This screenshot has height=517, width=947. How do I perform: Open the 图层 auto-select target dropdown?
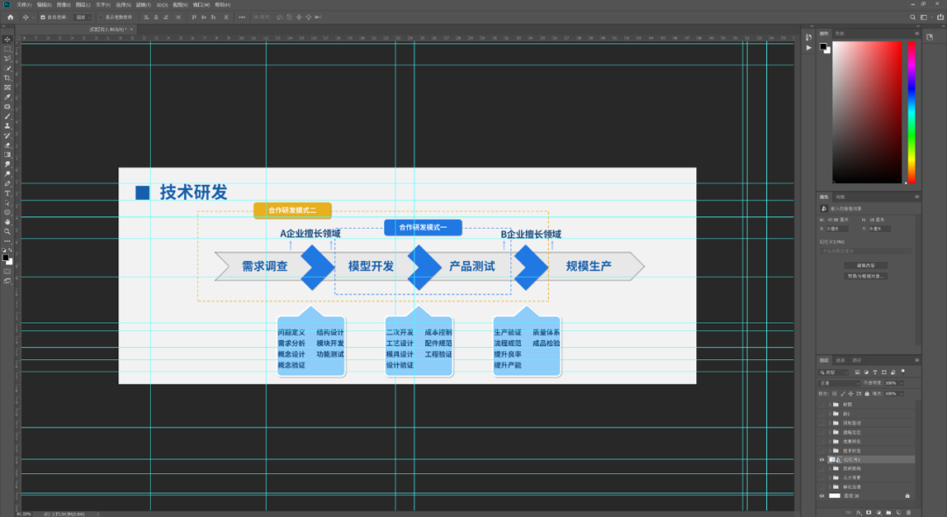82,18
